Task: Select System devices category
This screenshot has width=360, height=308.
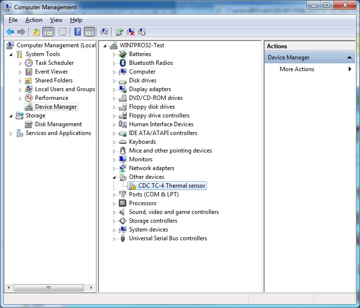Action: click(x=148, y=230)
